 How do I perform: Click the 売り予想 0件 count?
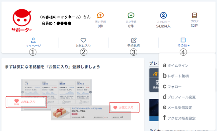(131, 26)
